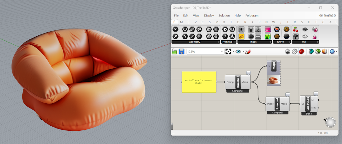This screenshot has height=144, width=342.
Task: Select the wireframe Mesh parameter icon
Action: (216, 29)
